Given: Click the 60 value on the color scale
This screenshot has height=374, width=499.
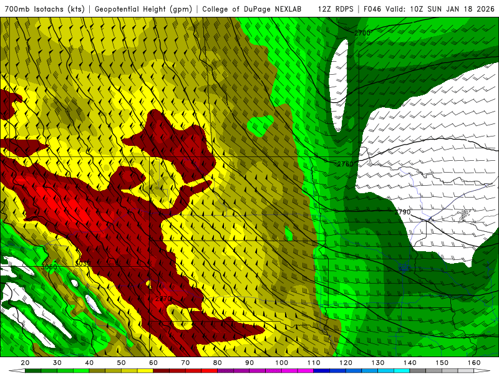Looking at the screenshot, I should click(x=153, y=363).
